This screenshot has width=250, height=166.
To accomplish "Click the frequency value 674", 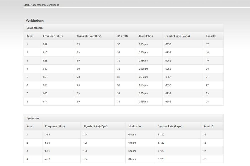I will [x=45, y=102].
